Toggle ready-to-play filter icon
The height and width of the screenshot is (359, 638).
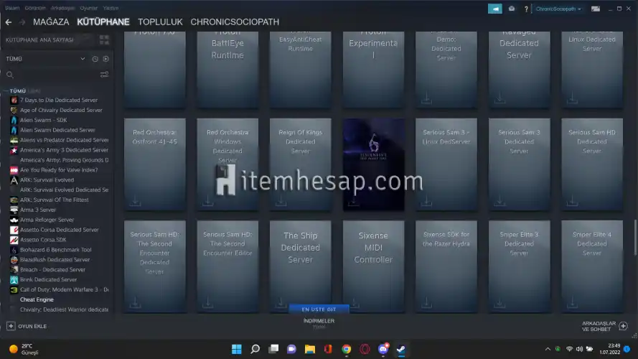click(105, 59)
